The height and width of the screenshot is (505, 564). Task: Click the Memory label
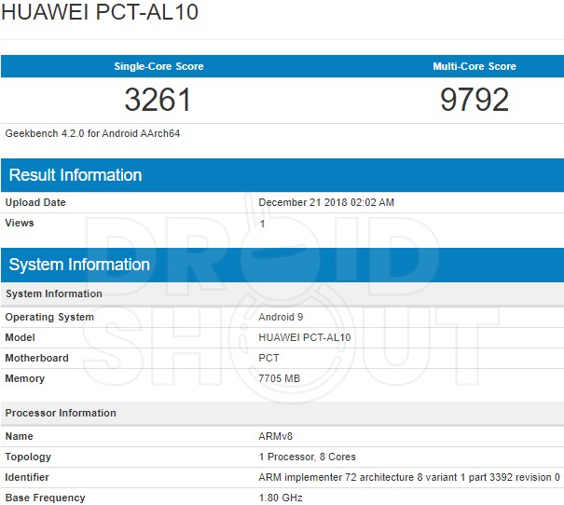25,378
